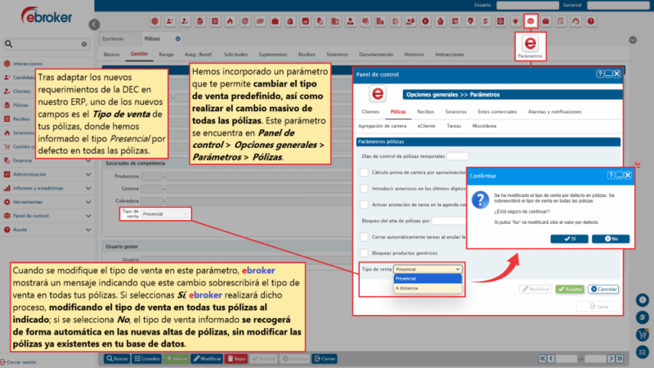Expand the Herramientas sidebar section
The image size is (654, 368).
click(x=88, y=202)
